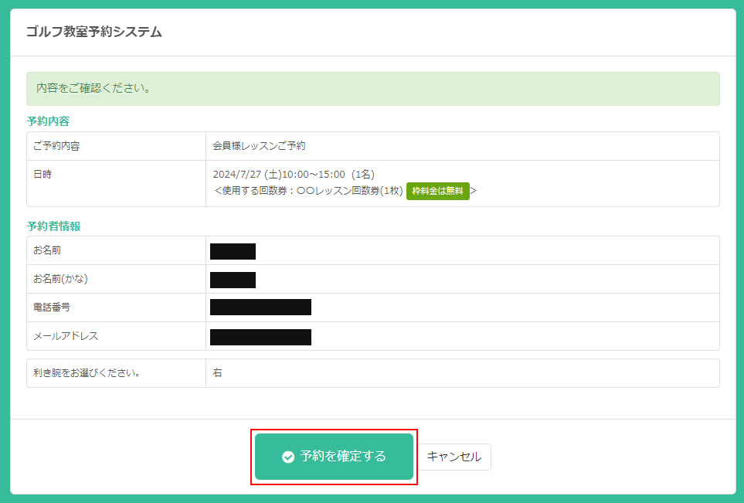Click the 電話番号 field label
The width and height of the screenshot is (744, 503).
52,308
